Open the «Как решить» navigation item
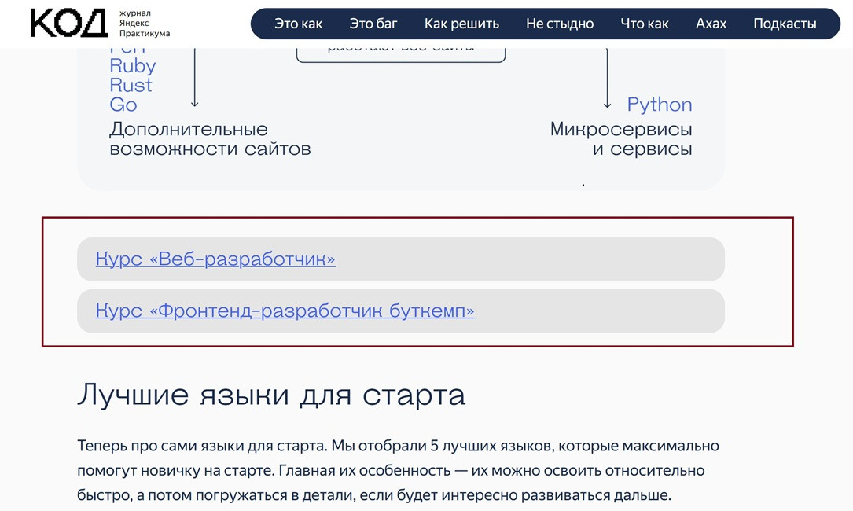Image resolution: width=853 pixels, height=511 pixels. (461, 24)
